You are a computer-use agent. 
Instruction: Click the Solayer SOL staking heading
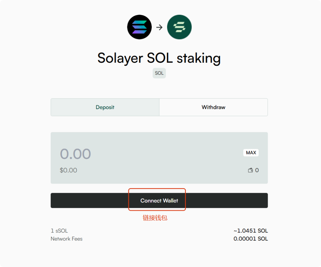pos(159,58)
